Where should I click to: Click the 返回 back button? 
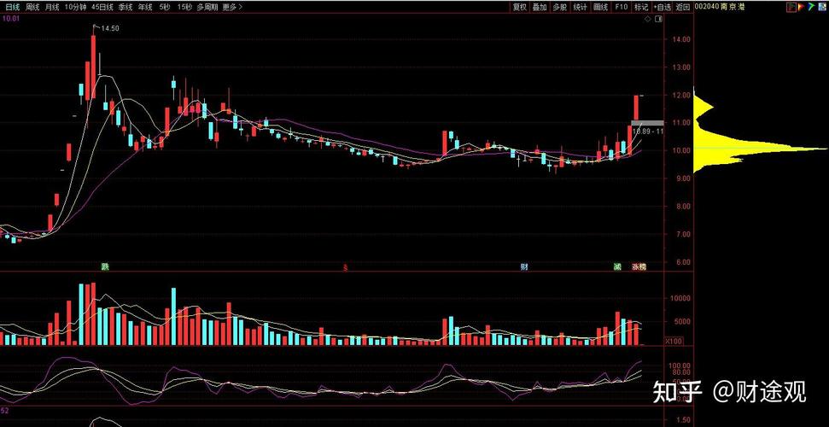click(682, 7)
